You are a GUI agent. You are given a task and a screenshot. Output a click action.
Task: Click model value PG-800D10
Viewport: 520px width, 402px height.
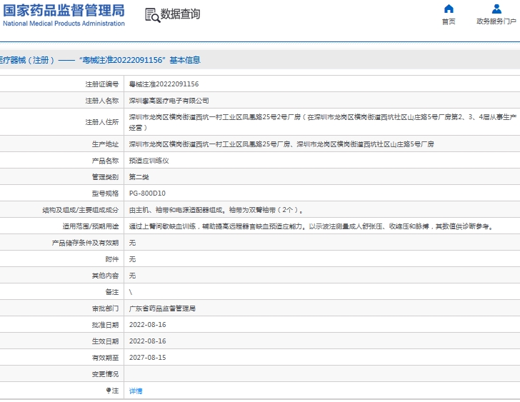point(147,194)
